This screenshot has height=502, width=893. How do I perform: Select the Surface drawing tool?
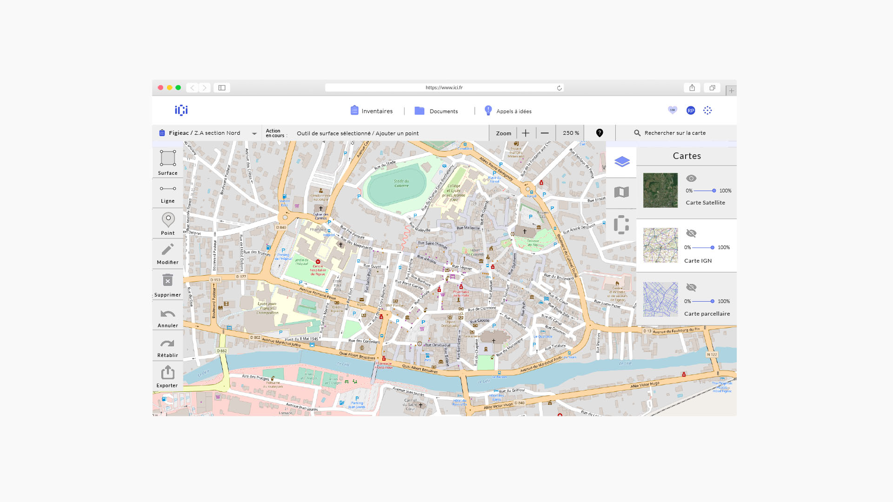[x=167, y=162]
